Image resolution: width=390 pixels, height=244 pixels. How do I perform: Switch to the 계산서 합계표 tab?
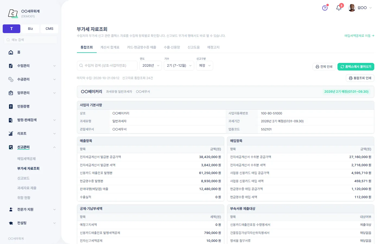(110, 47)
